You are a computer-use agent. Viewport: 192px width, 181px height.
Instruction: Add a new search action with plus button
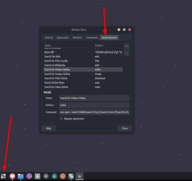pyautogui.click(x=127, y=46)
